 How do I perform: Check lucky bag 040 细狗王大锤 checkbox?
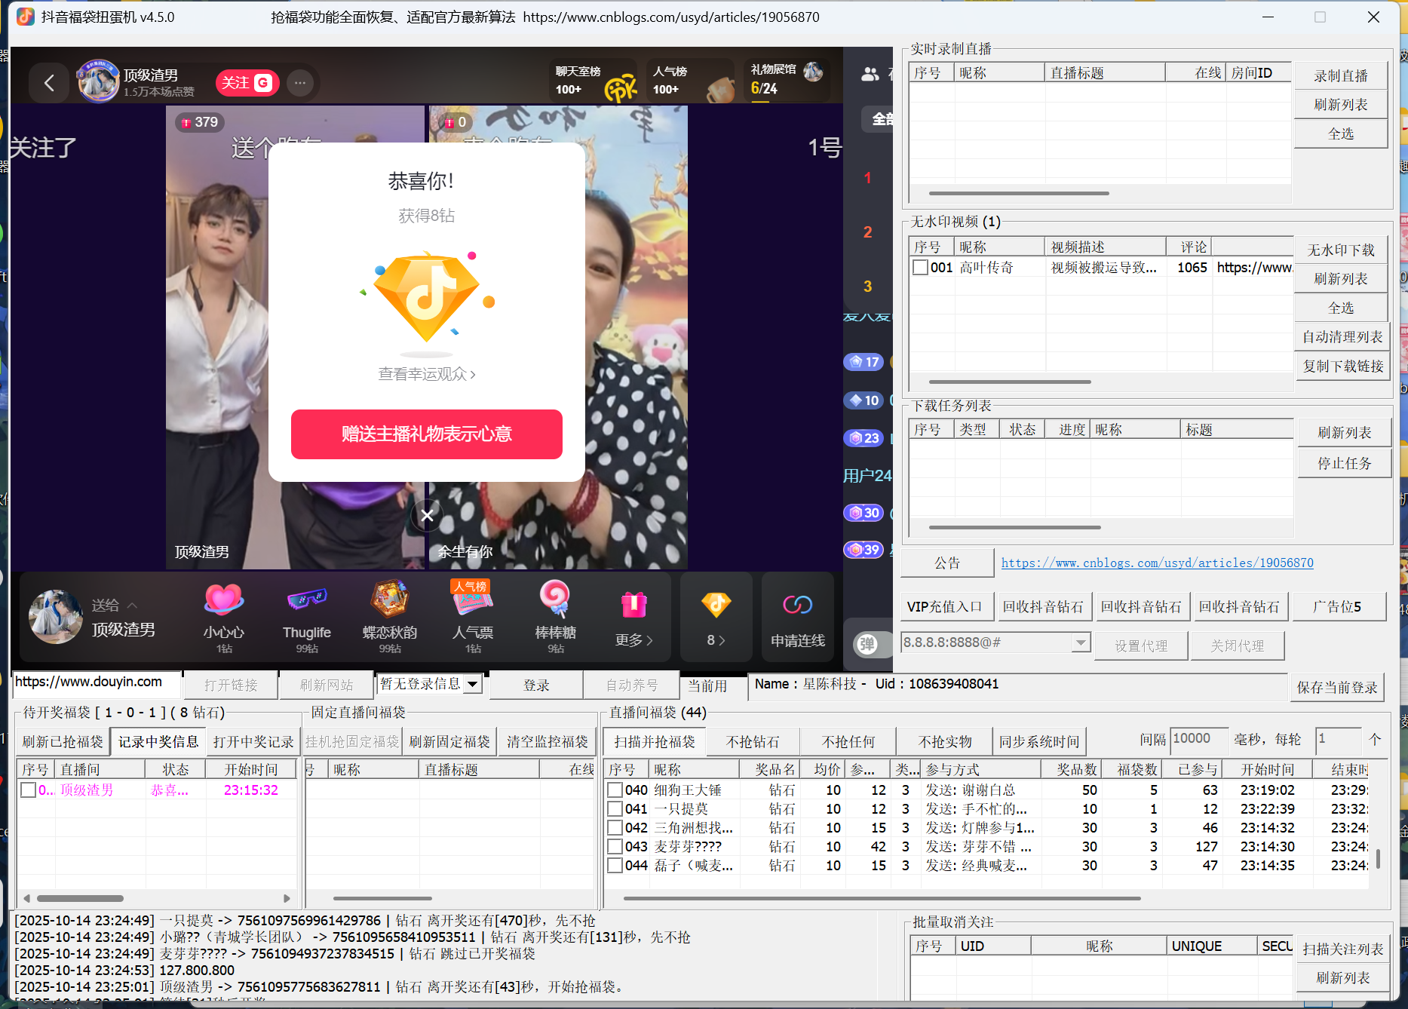click(615, 790)
